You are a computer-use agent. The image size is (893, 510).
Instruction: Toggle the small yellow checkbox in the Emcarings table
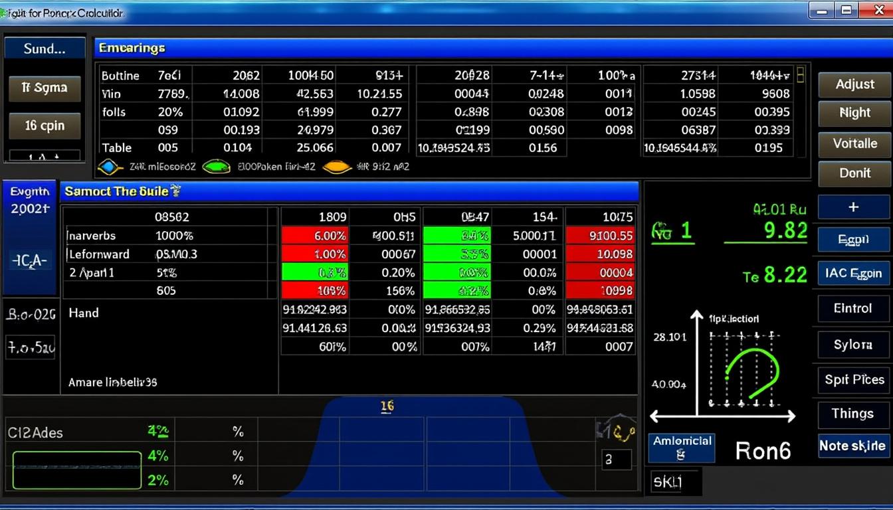coord(801,74)
